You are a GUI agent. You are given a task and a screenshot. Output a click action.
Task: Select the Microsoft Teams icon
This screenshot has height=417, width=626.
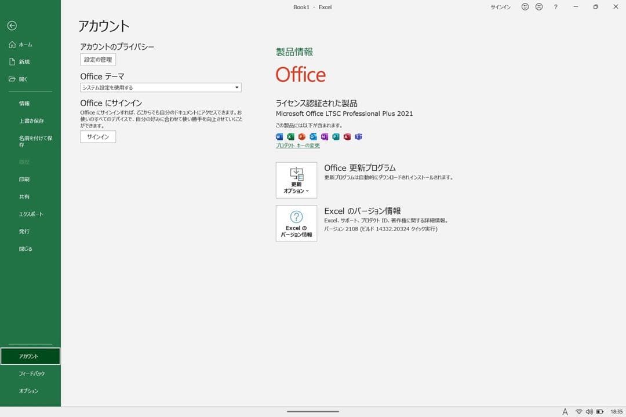pyautogui.click(x=359, y=137)
